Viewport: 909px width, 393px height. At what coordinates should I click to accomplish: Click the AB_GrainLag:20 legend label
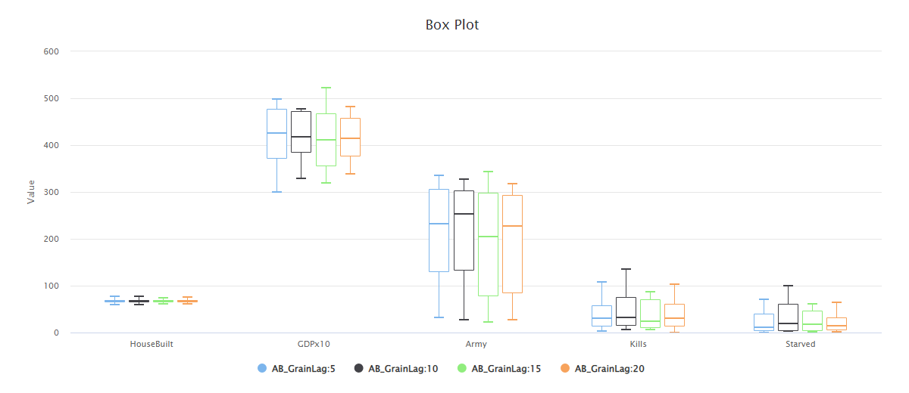(610, 369)
